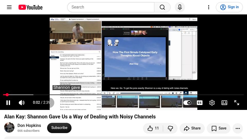Open more actions ellipsis below video

237,128
